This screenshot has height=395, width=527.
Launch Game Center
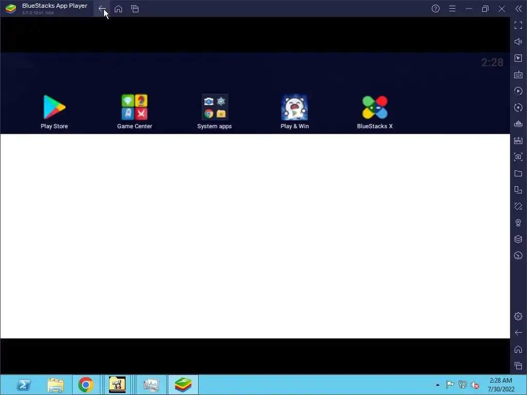134,112
